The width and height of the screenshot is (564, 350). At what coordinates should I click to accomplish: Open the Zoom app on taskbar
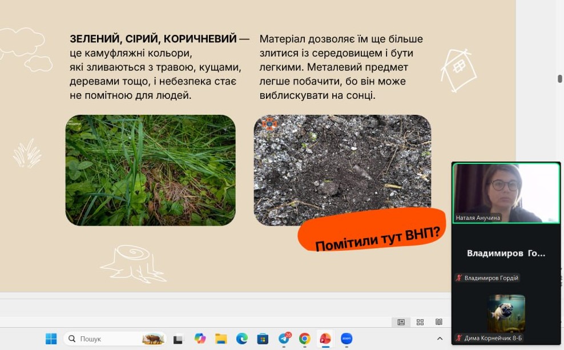pyautogui.click(x=347, y=339)
